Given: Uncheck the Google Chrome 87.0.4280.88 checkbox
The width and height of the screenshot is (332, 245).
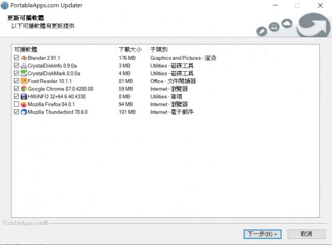Looking at the screenshot, I should point(16,89).
